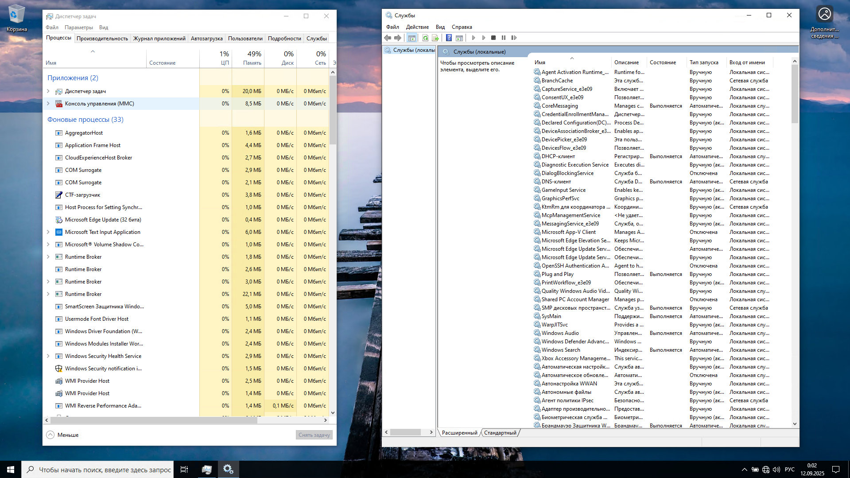The height and width of the screenshot is (478, 850).
Task: Click the Back arrow in Services toolbar
Action: click(388, 38)
